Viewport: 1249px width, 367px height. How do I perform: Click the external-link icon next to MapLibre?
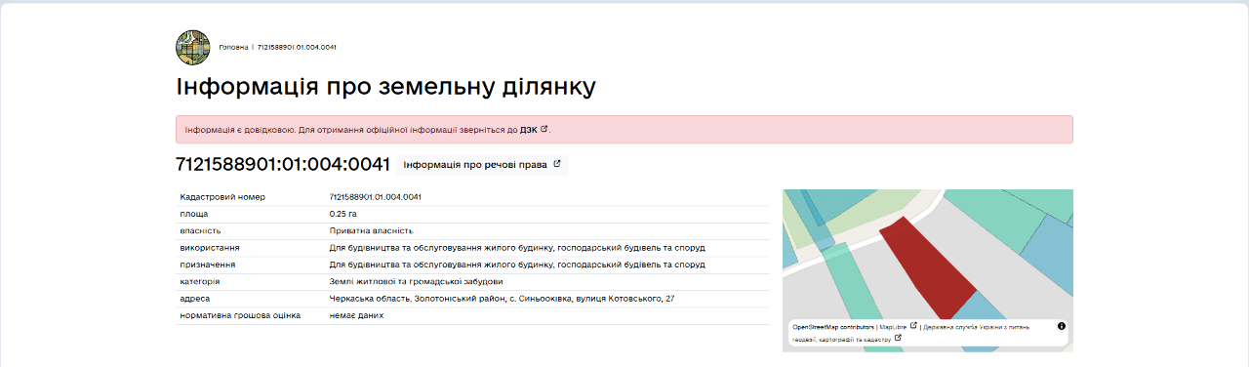click(x=913, y=326)
